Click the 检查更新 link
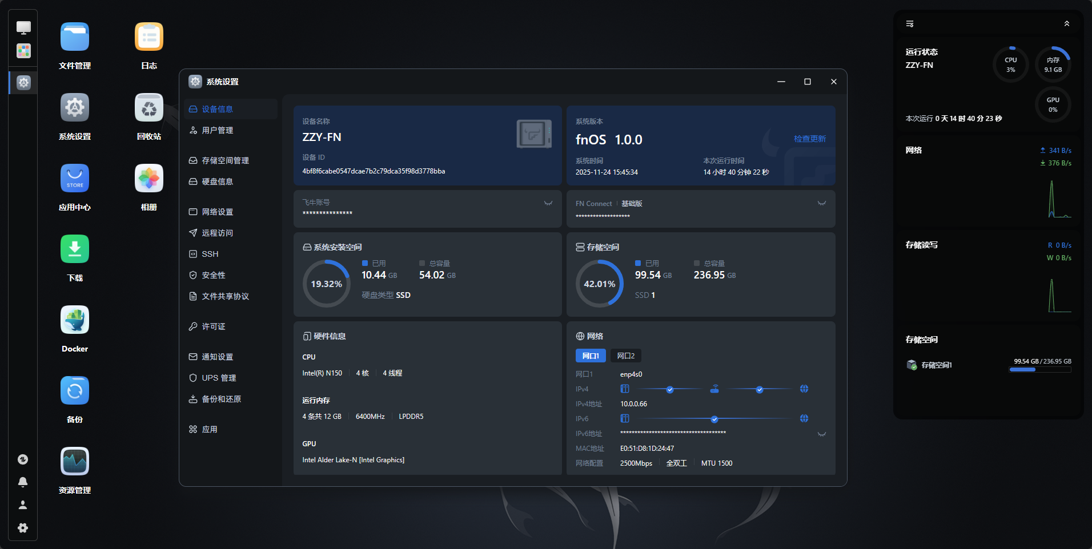The width and height of the screenshot is (1092, 549). [x=809, y=139]
